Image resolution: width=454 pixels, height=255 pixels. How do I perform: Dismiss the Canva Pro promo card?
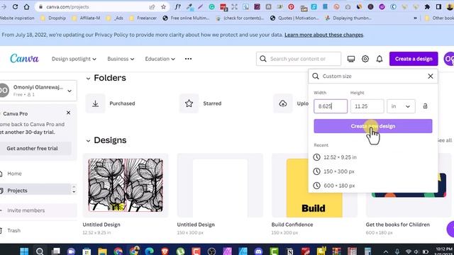(x=68, y=113)
